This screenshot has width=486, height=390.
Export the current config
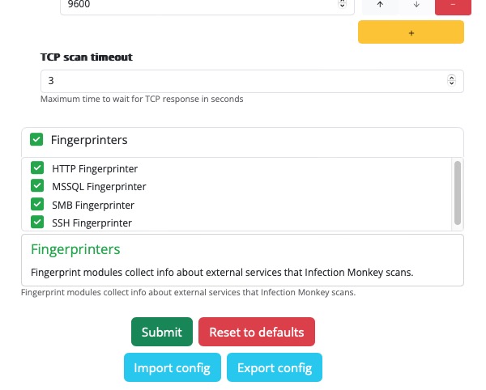[x=275, y=367]
